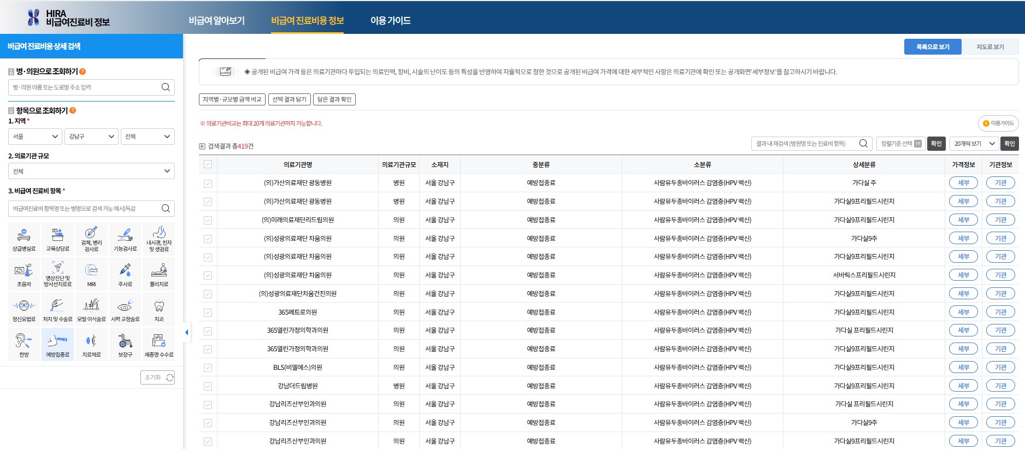
Task: Expand the 의료기관 규모 dropdown
Action: 91,171
